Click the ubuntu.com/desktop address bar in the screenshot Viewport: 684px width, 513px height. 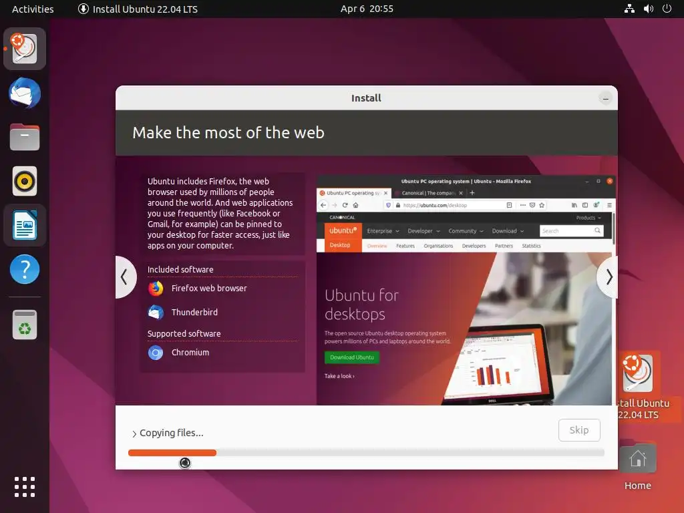pos(450,205)
